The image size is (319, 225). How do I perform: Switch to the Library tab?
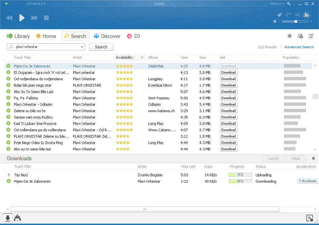pos(18,36)
